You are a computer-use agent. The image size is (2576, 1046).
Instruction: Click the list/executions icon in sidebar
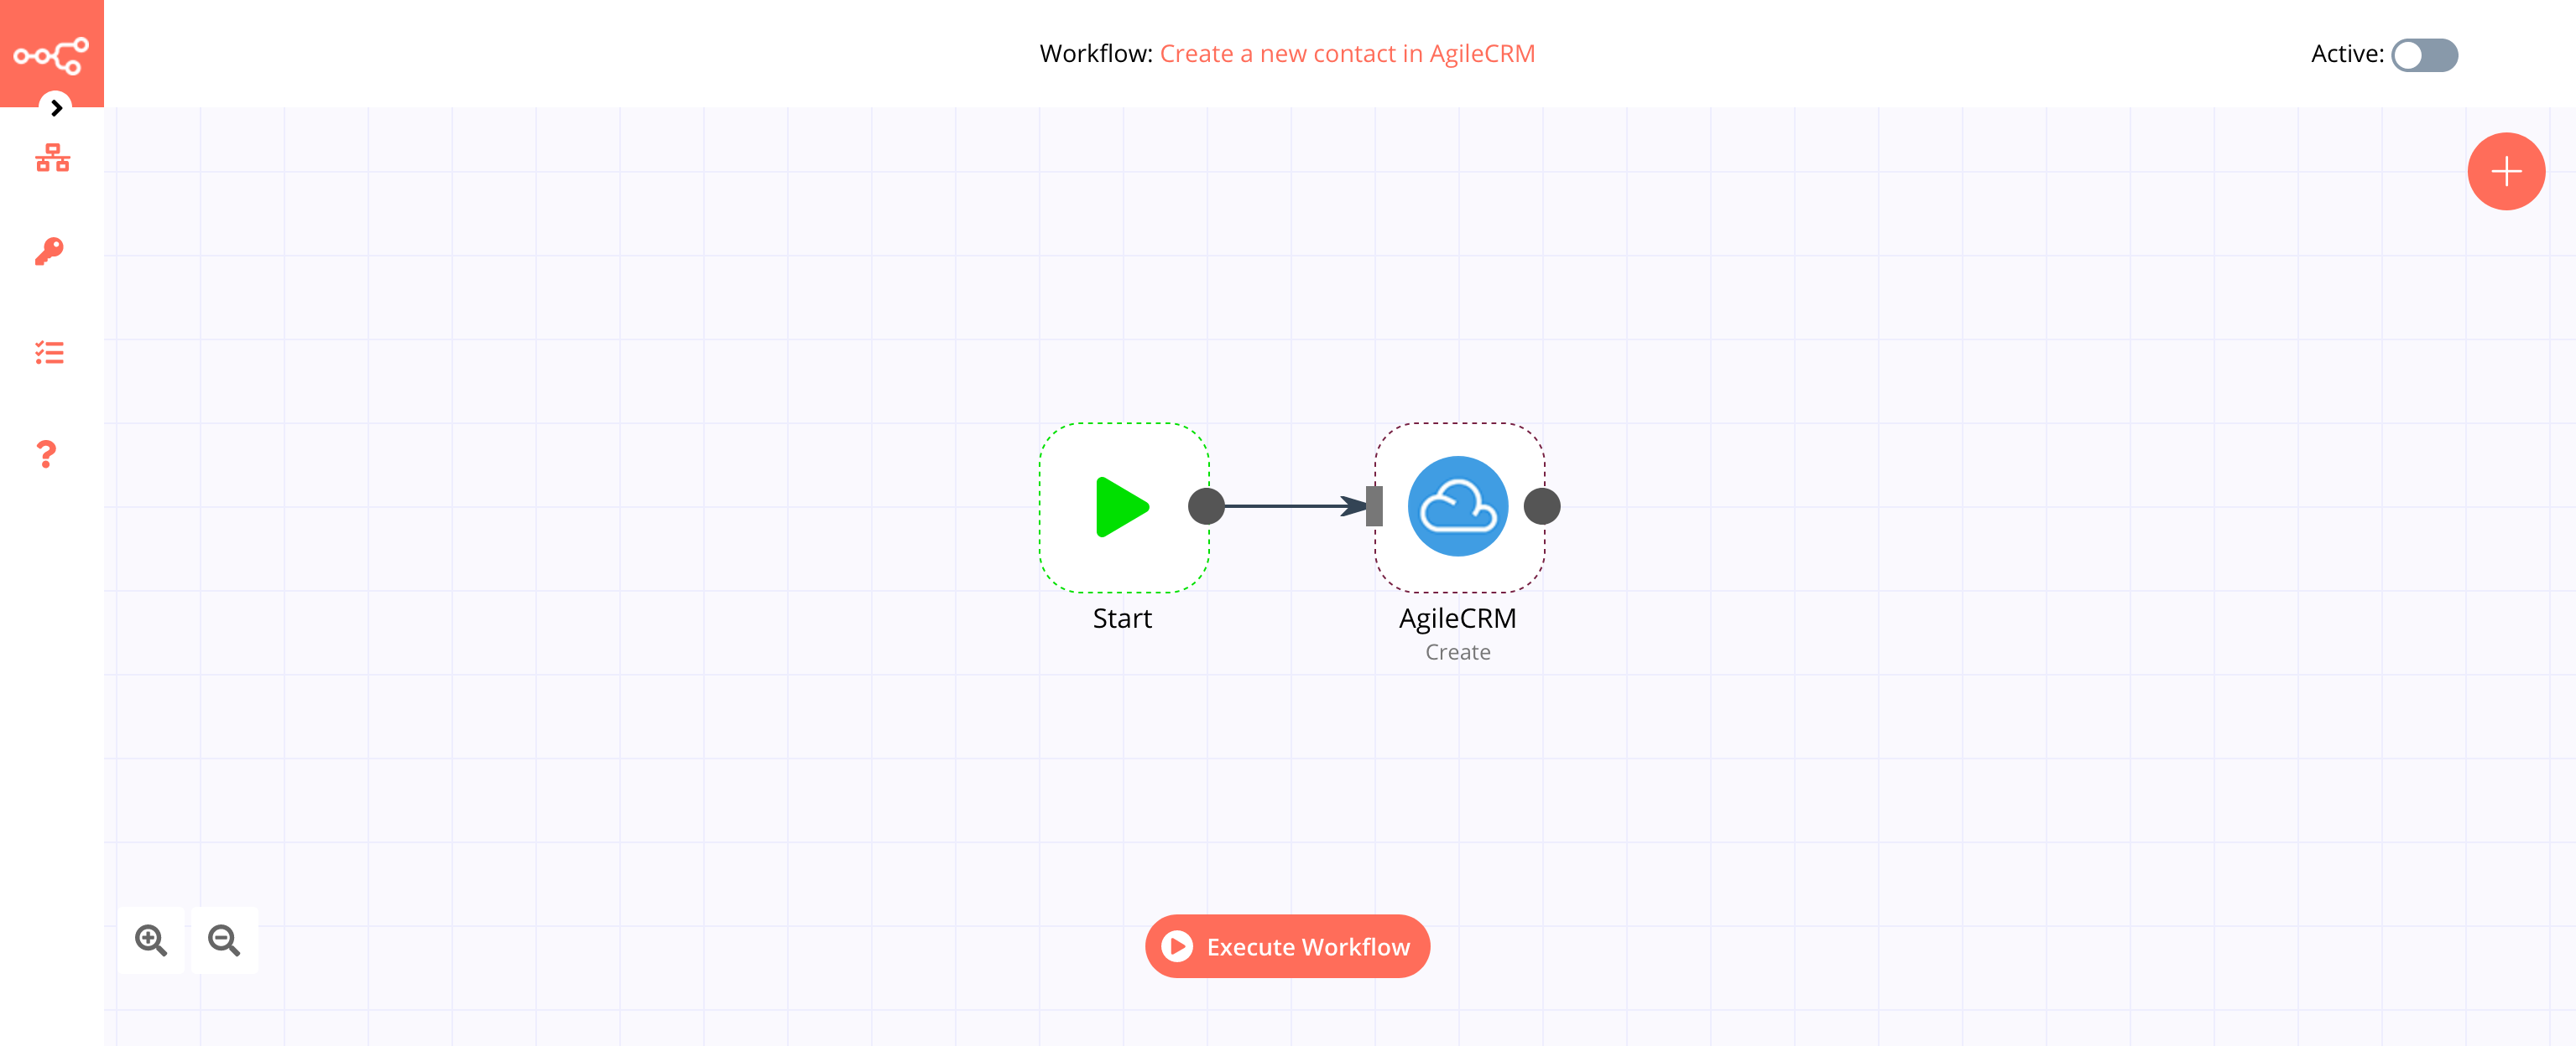tap(50, 353)
